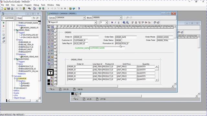This screenshot has height=116, width=207.
Task: Save the module with the floppy disk icon
Action: click(9, 9)
